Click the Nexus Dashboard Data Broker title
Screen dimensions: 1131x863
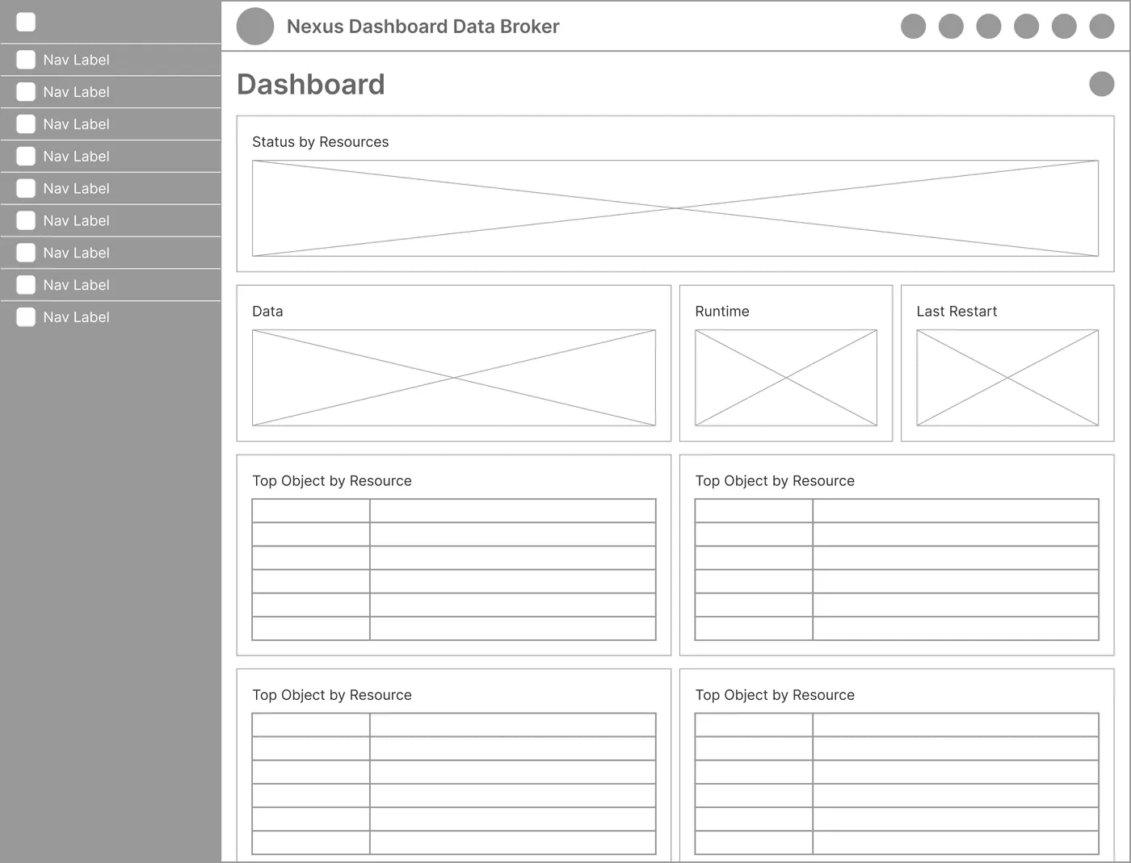tap(423, 27)
